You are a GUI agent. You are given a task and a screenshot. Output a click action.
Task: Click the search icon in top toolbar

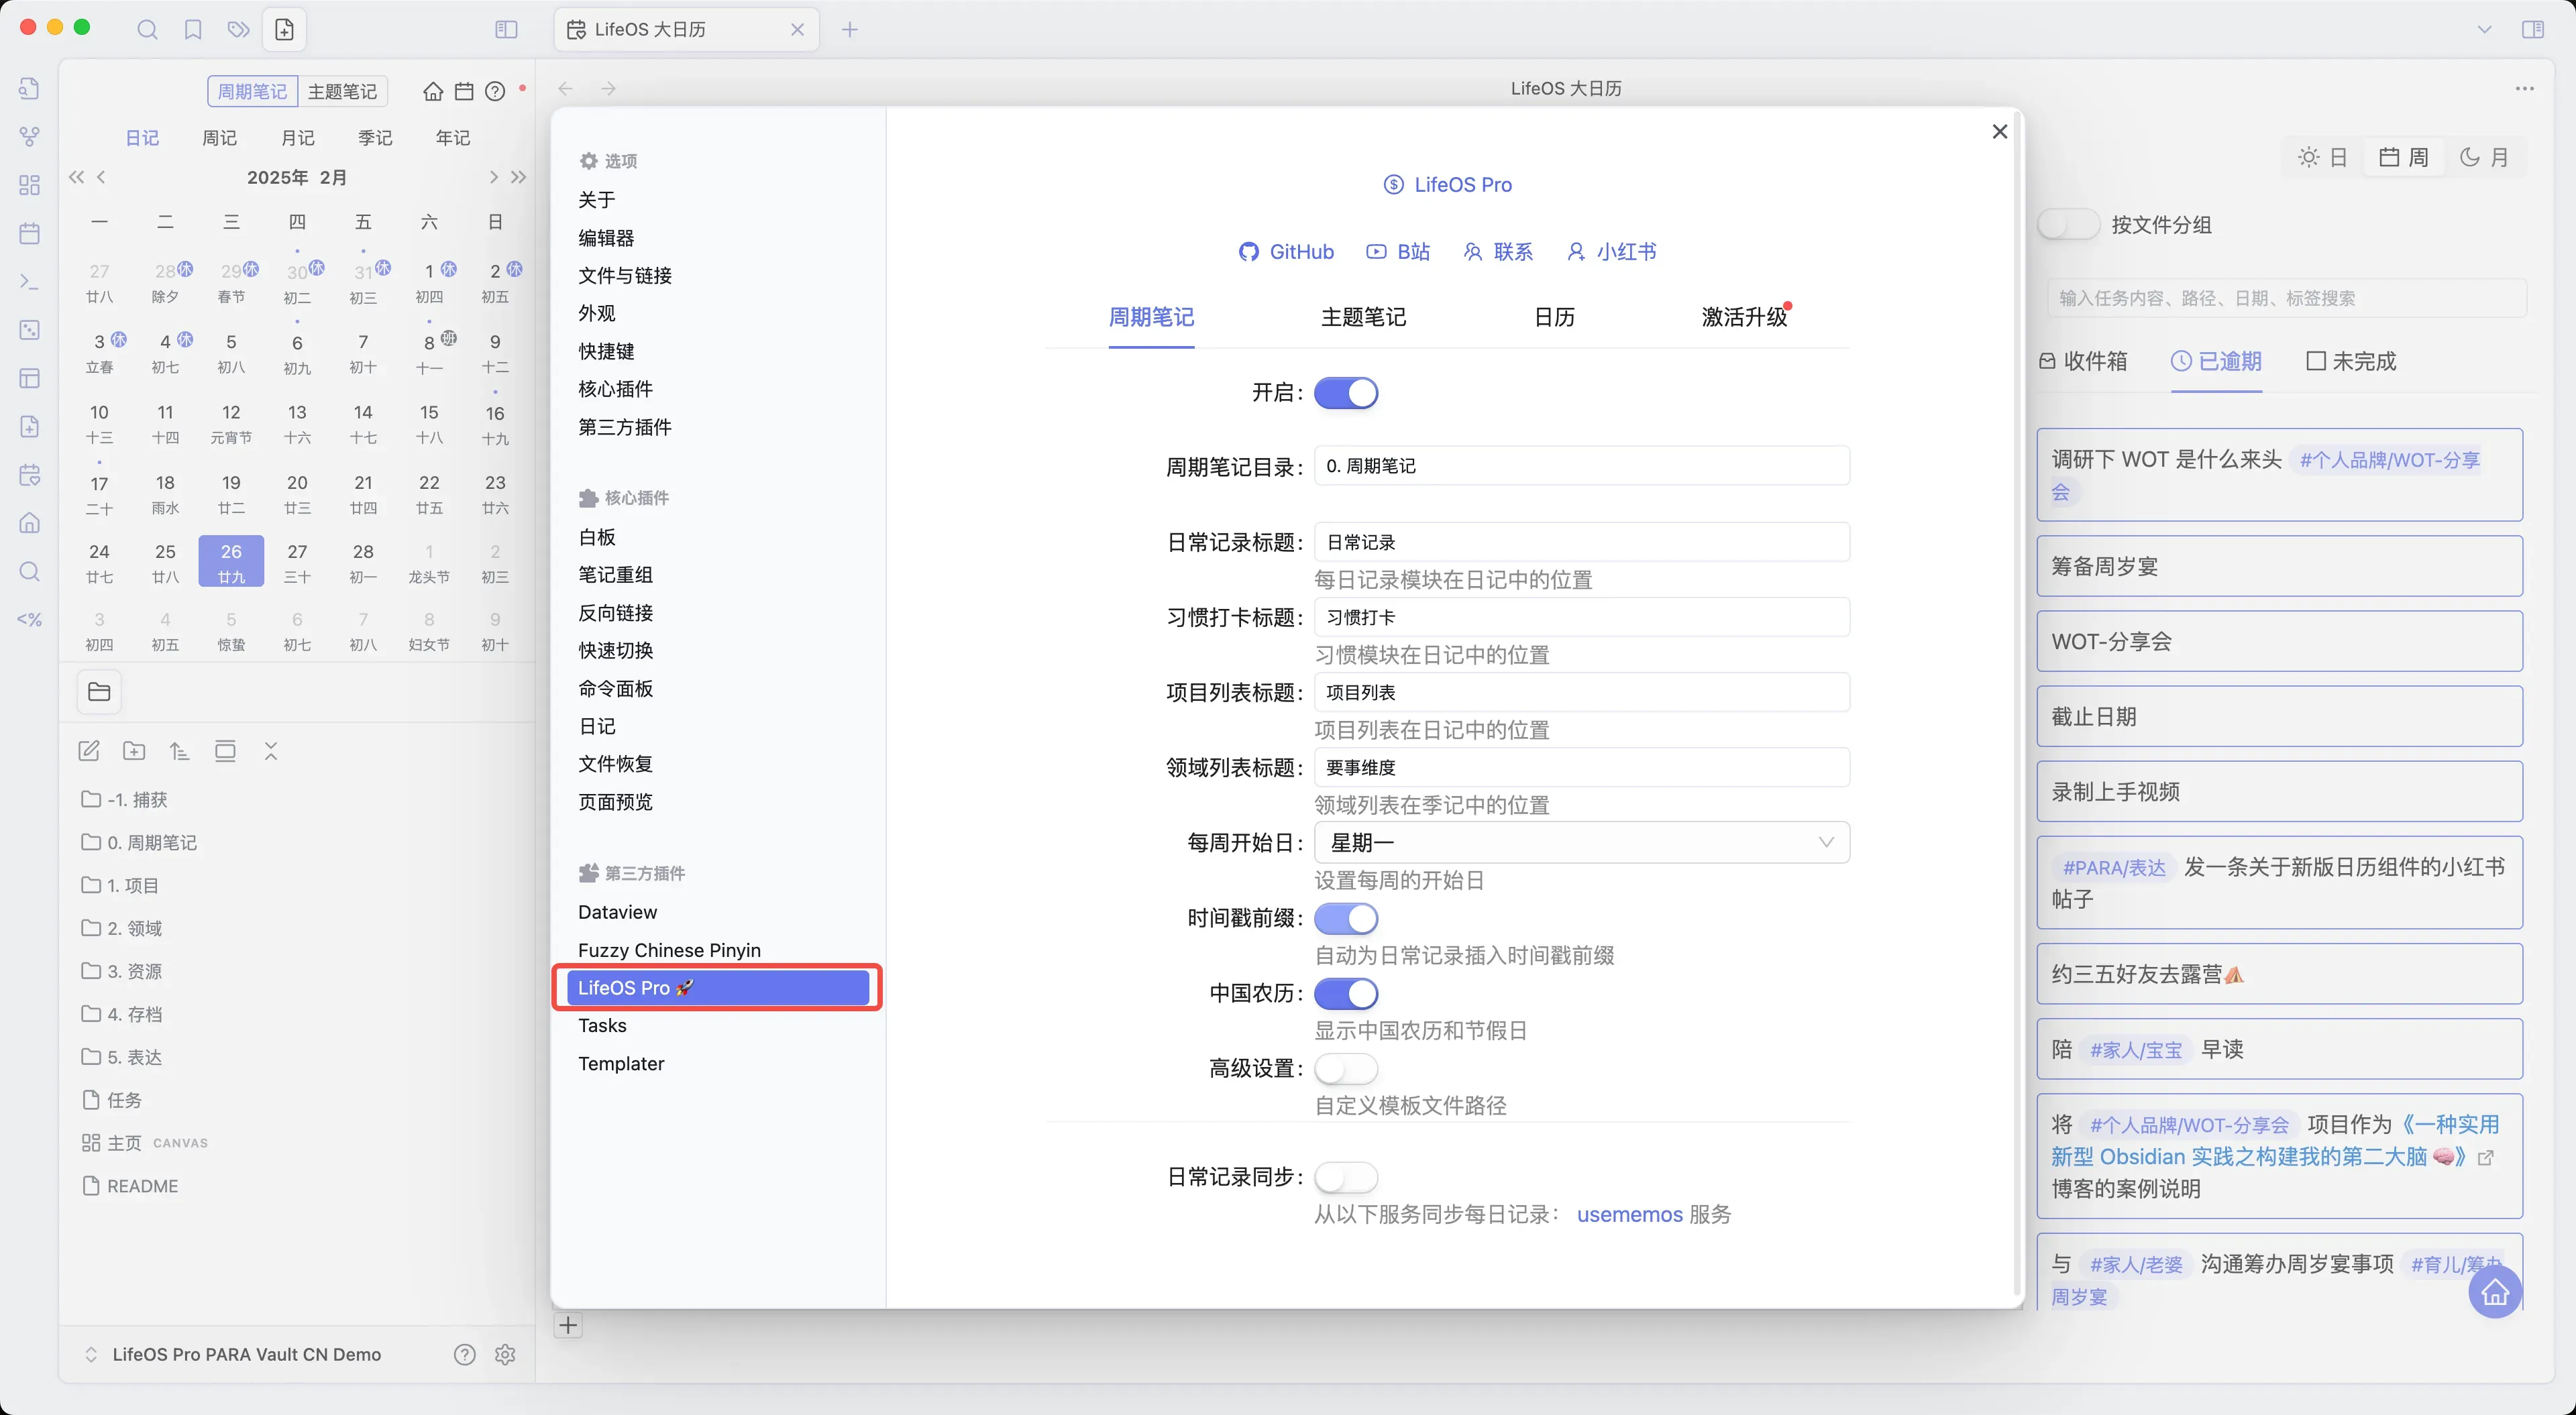pos(147,29)
